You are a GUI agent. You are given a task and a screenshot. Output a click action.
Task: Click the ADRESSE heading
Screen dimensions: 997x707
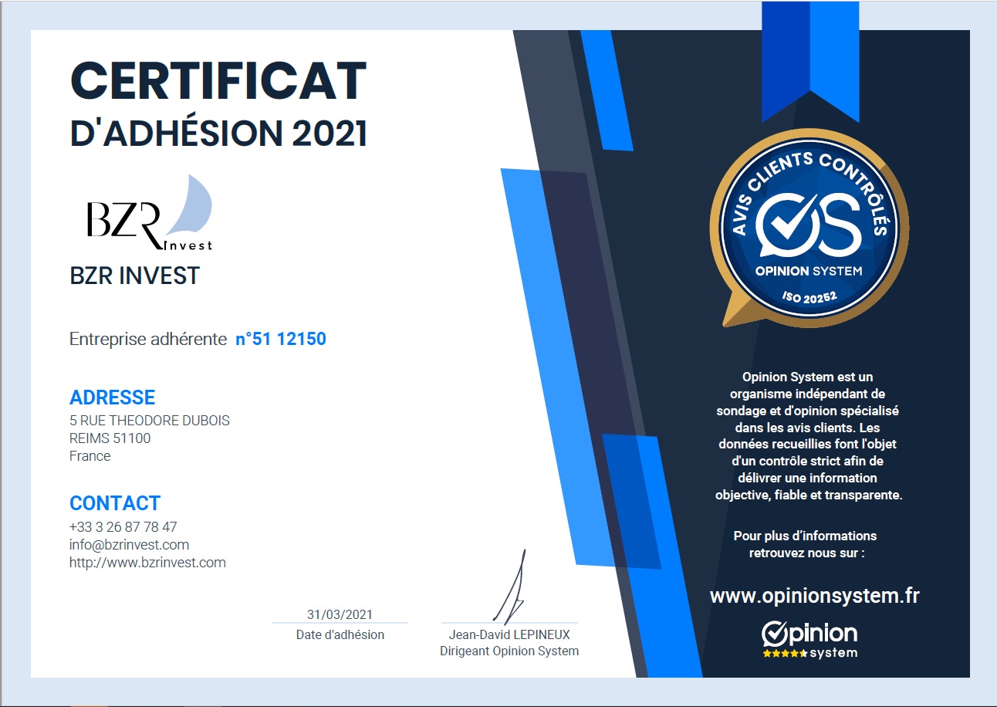113,397
